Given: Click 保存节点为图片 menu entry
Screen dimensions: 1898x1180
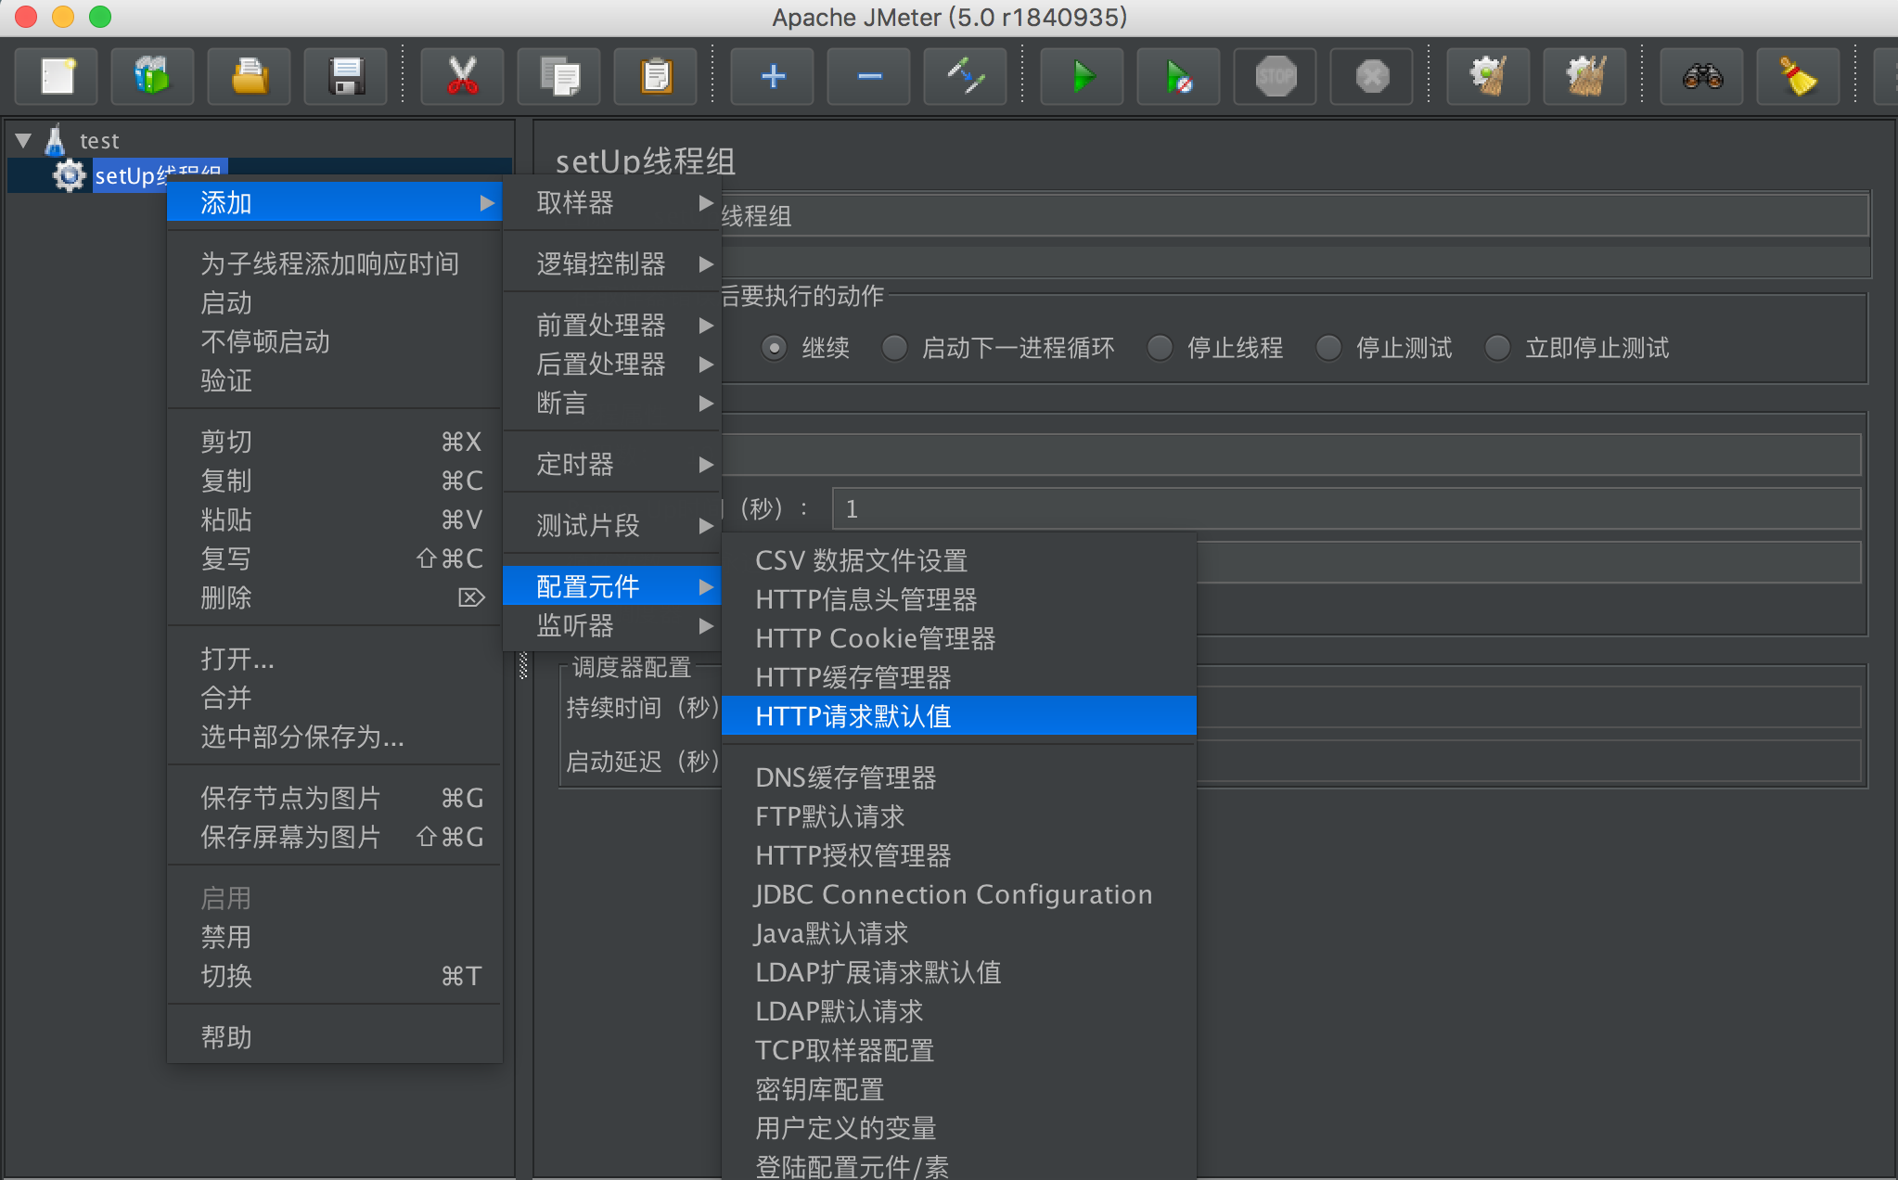Looking at the screenshot, I should pos(335,798).
